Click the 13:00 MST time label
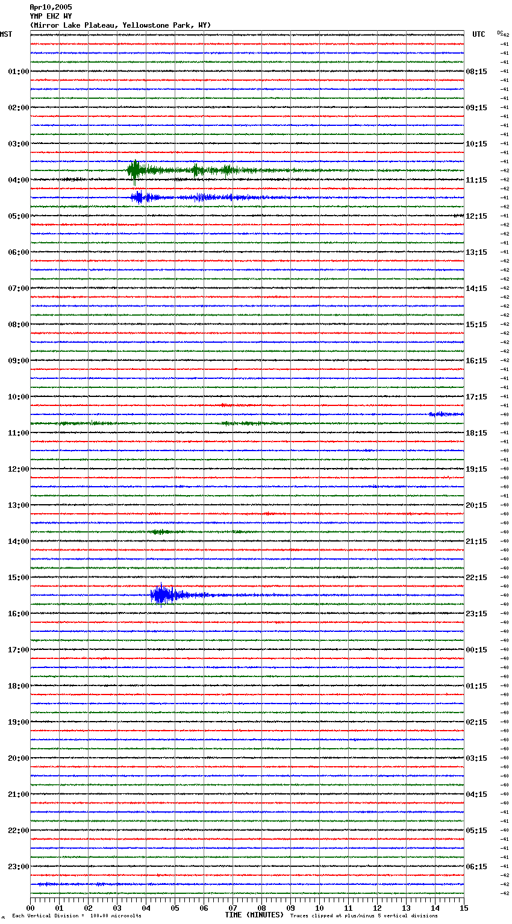The height and width of the screenshot is (924, 512). pos(19,505)
